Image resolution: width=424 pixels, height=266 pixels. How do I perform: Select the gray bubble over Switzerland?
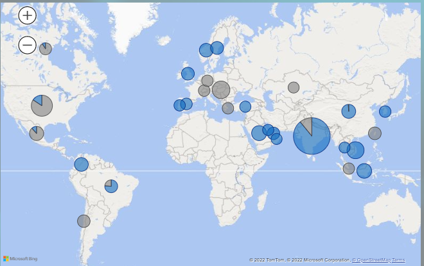tap(204, 90)
